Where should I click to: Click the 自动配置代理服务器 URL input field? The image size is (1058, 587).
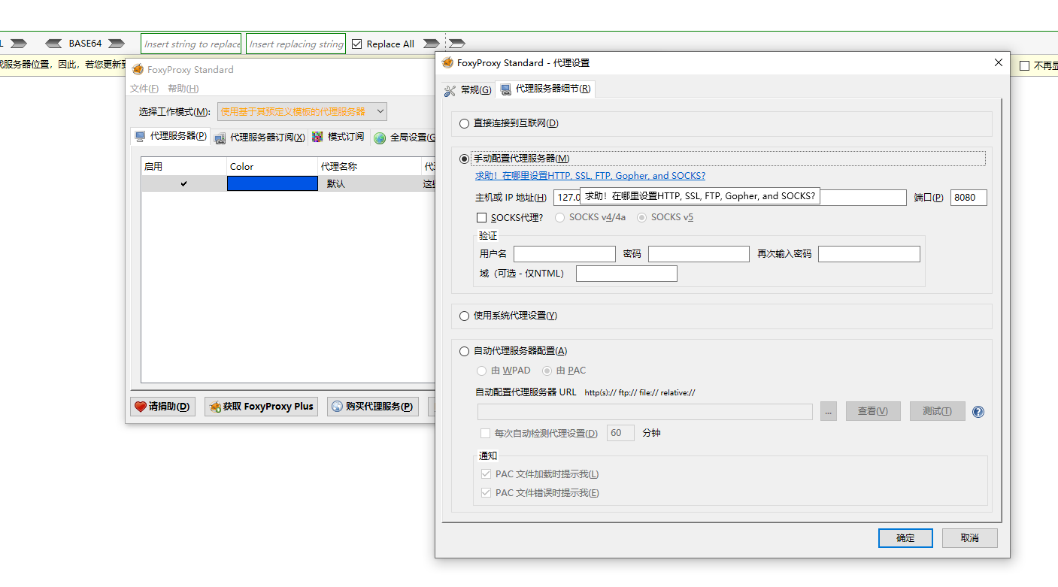click(645, 412)
